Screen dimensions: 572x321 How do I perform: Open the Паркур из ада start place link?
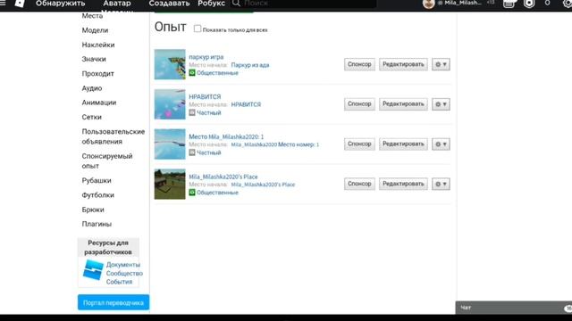[250, 65]
